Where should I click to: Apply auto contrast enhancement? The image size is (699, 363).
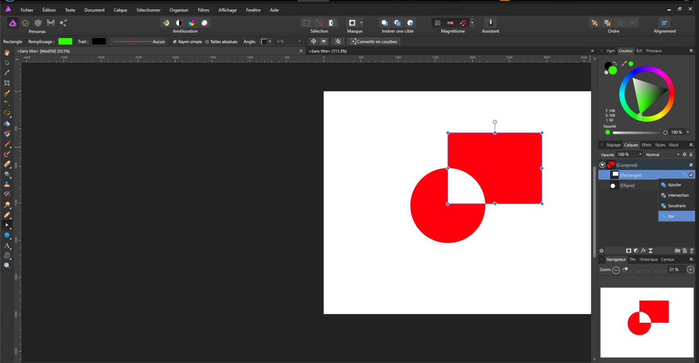[179, 23]
